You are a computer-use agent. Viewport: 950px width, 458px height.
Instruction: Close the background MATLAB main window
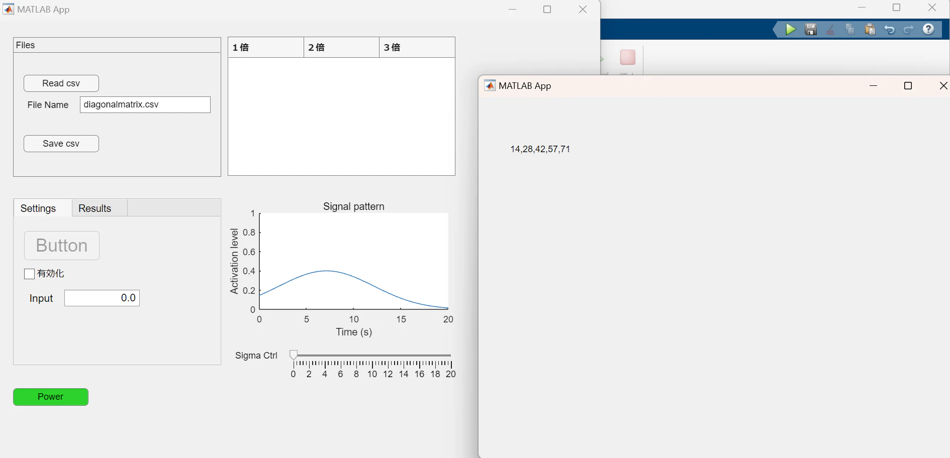point(932,8)
